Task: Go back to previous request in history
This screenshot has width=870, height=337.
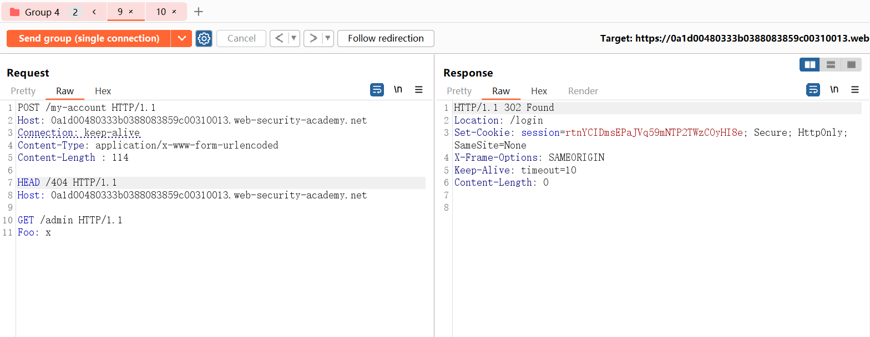Action: pos(279,38)
